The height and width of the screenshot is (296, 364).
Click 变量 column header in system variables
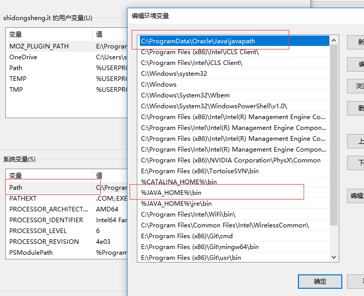(x=49, y=175)
